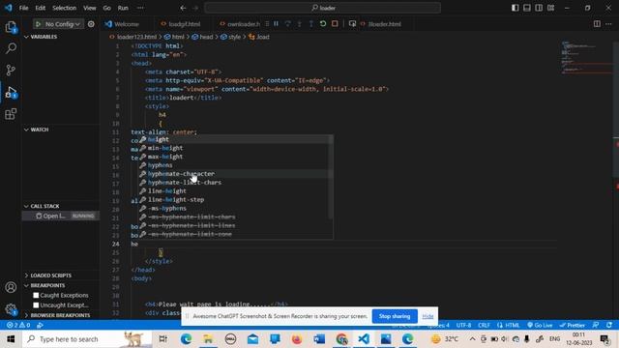Go back with the title bar arrow
The image size is (619, 348).
(x=183, y=8)
